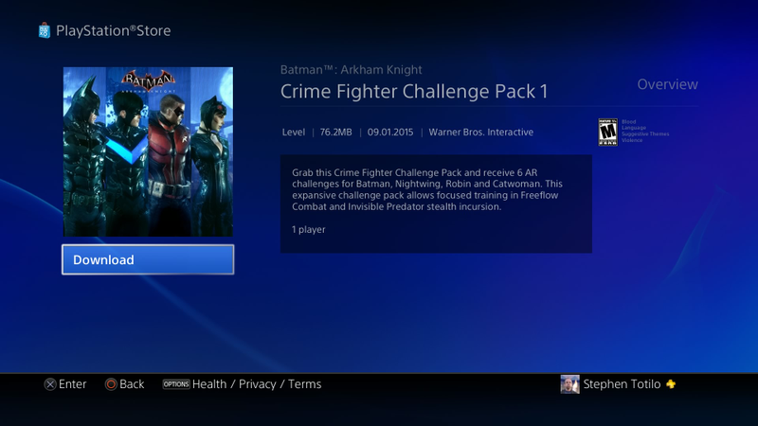Click Stephen Totilo's avatar picture

(570, 384)
